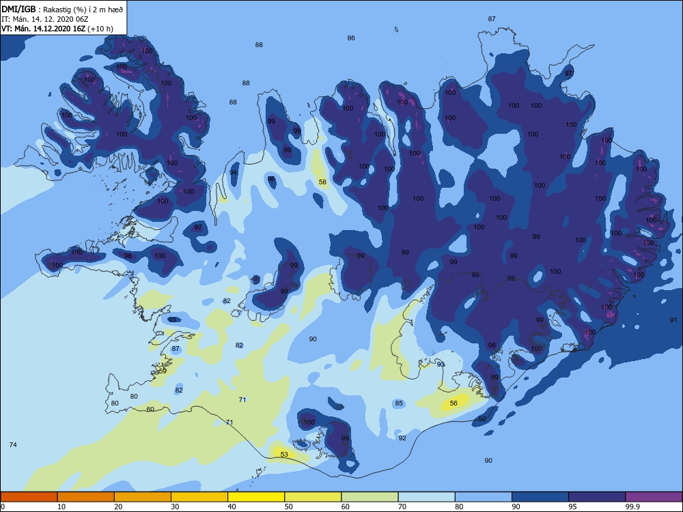Image resolution: width=683 pixels, height=512 pixels.
Task: Click the humidity value 59 on the map
Action: pyautogui.click(x=163, y=371)
